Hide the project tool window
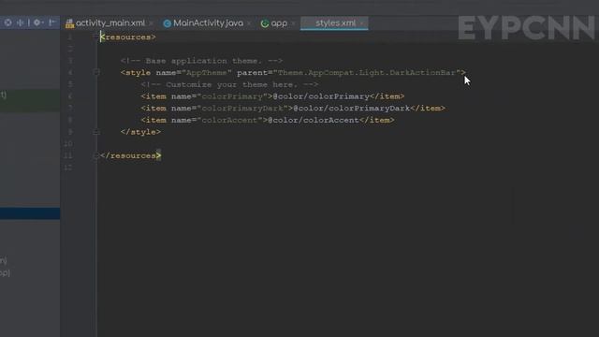 pyautogui.click(x=52, y=22)
